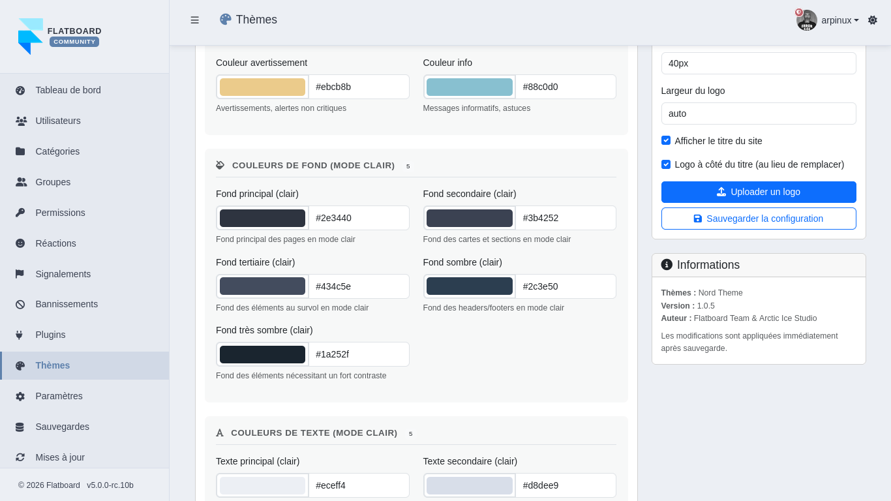Click the Flatboard logo icon
Viewport: 891px width, 501px height.
(x=30, y=37)
